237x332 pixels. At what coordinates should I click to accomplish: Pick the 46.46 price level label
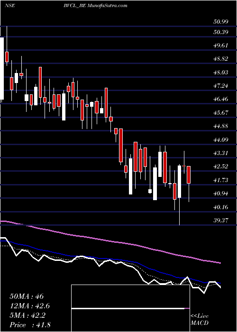[221, 99]
